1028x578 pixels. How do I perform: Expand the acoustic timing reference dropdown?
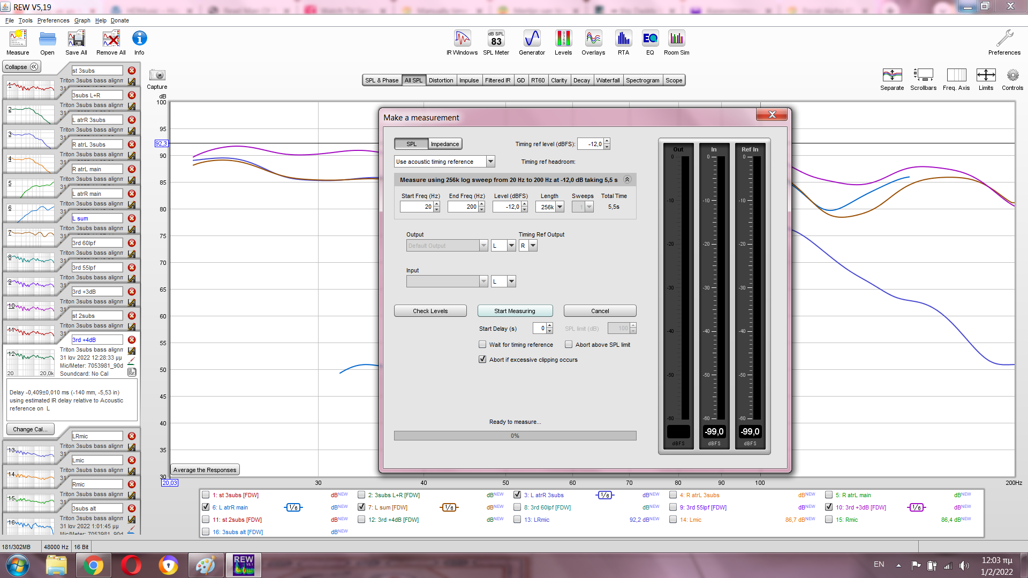point(490,162)
